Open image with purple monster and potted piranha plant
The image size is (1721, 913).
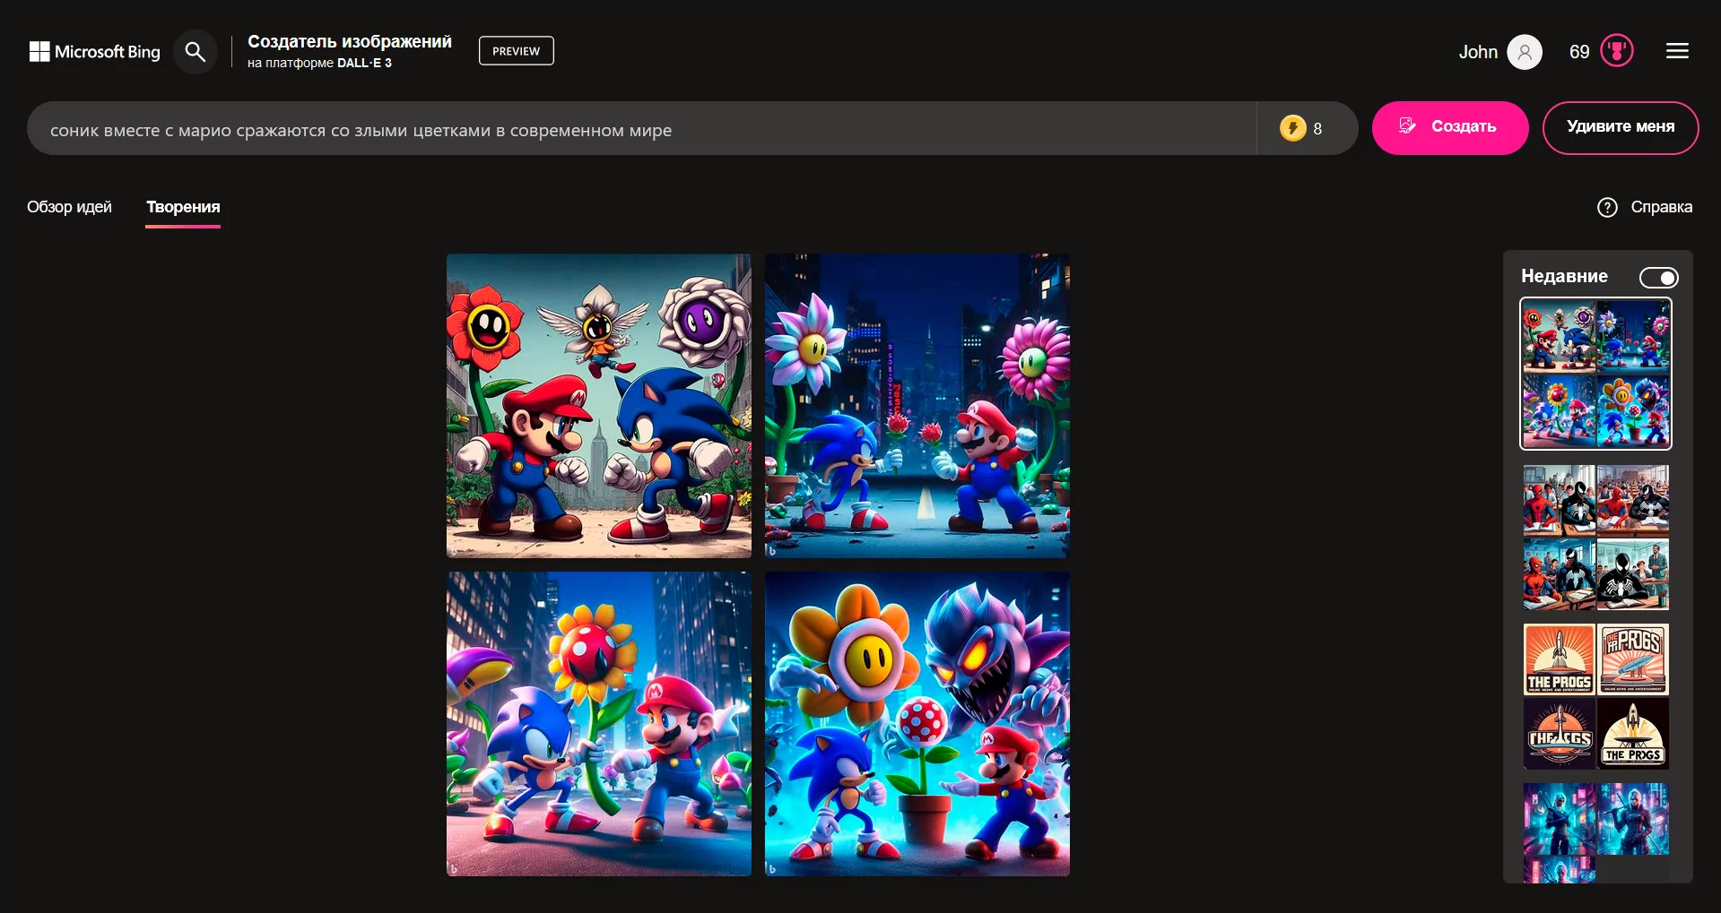pos(917,724)
